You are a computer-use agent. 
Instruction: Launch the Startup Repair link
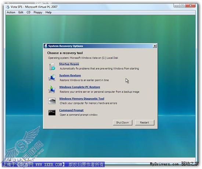pyautogui.click(x=69, y=64)
